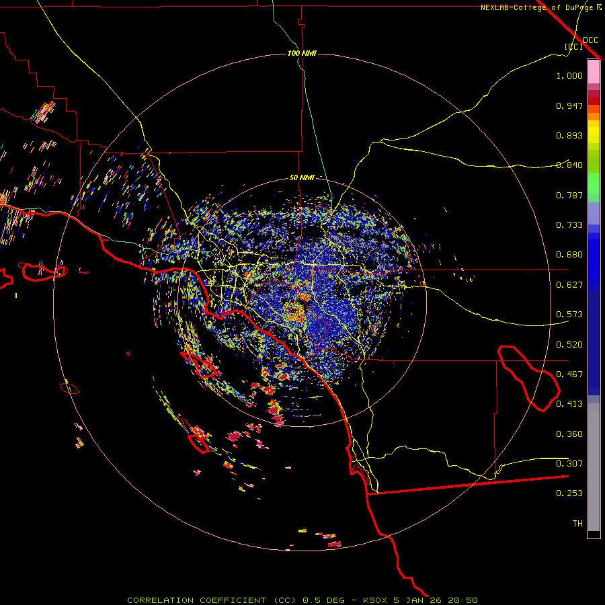
Task: Click the 0.680 value on the color scale
Action: pos(569,255)
